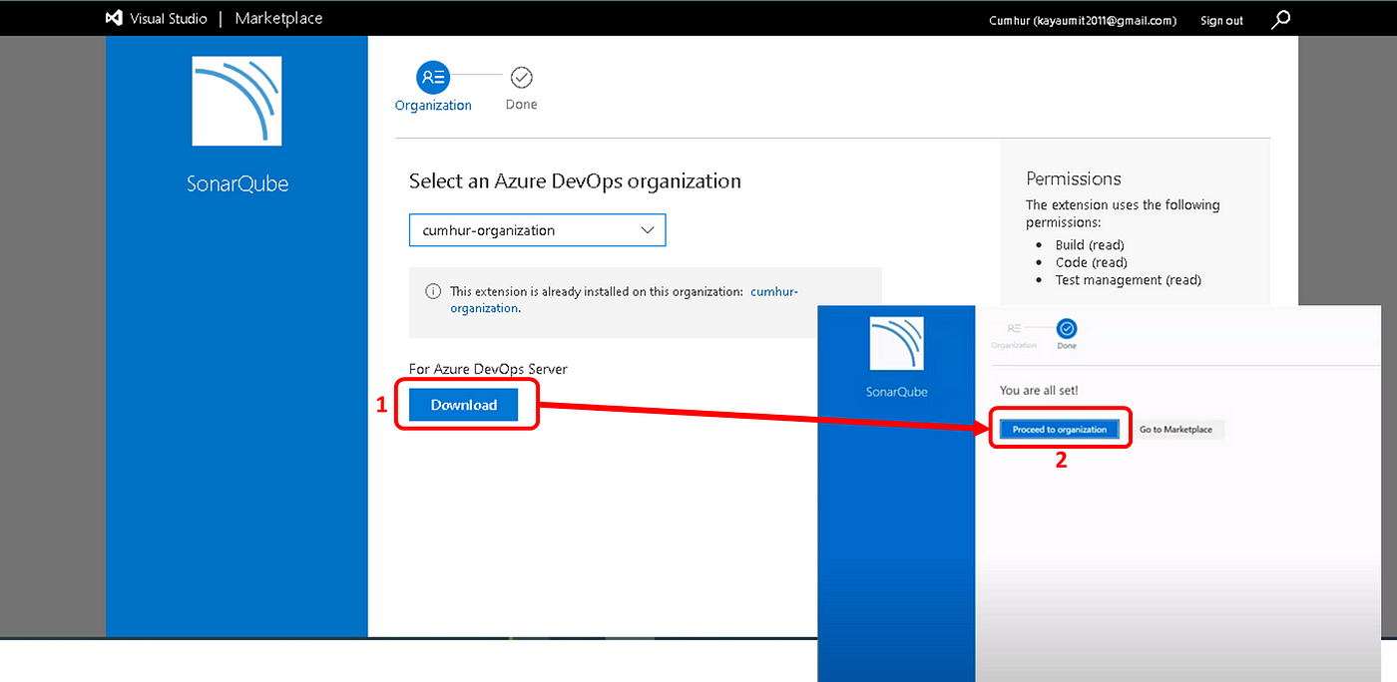Open the Cumhur account menu

tap(1083, 20)
